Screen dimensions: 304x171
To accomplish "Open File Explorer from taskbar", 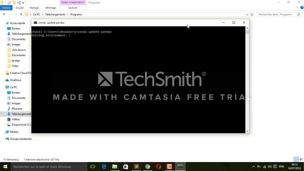I will 115,167.
